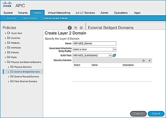Select the Pools tree item

click(x=14, y=57)
